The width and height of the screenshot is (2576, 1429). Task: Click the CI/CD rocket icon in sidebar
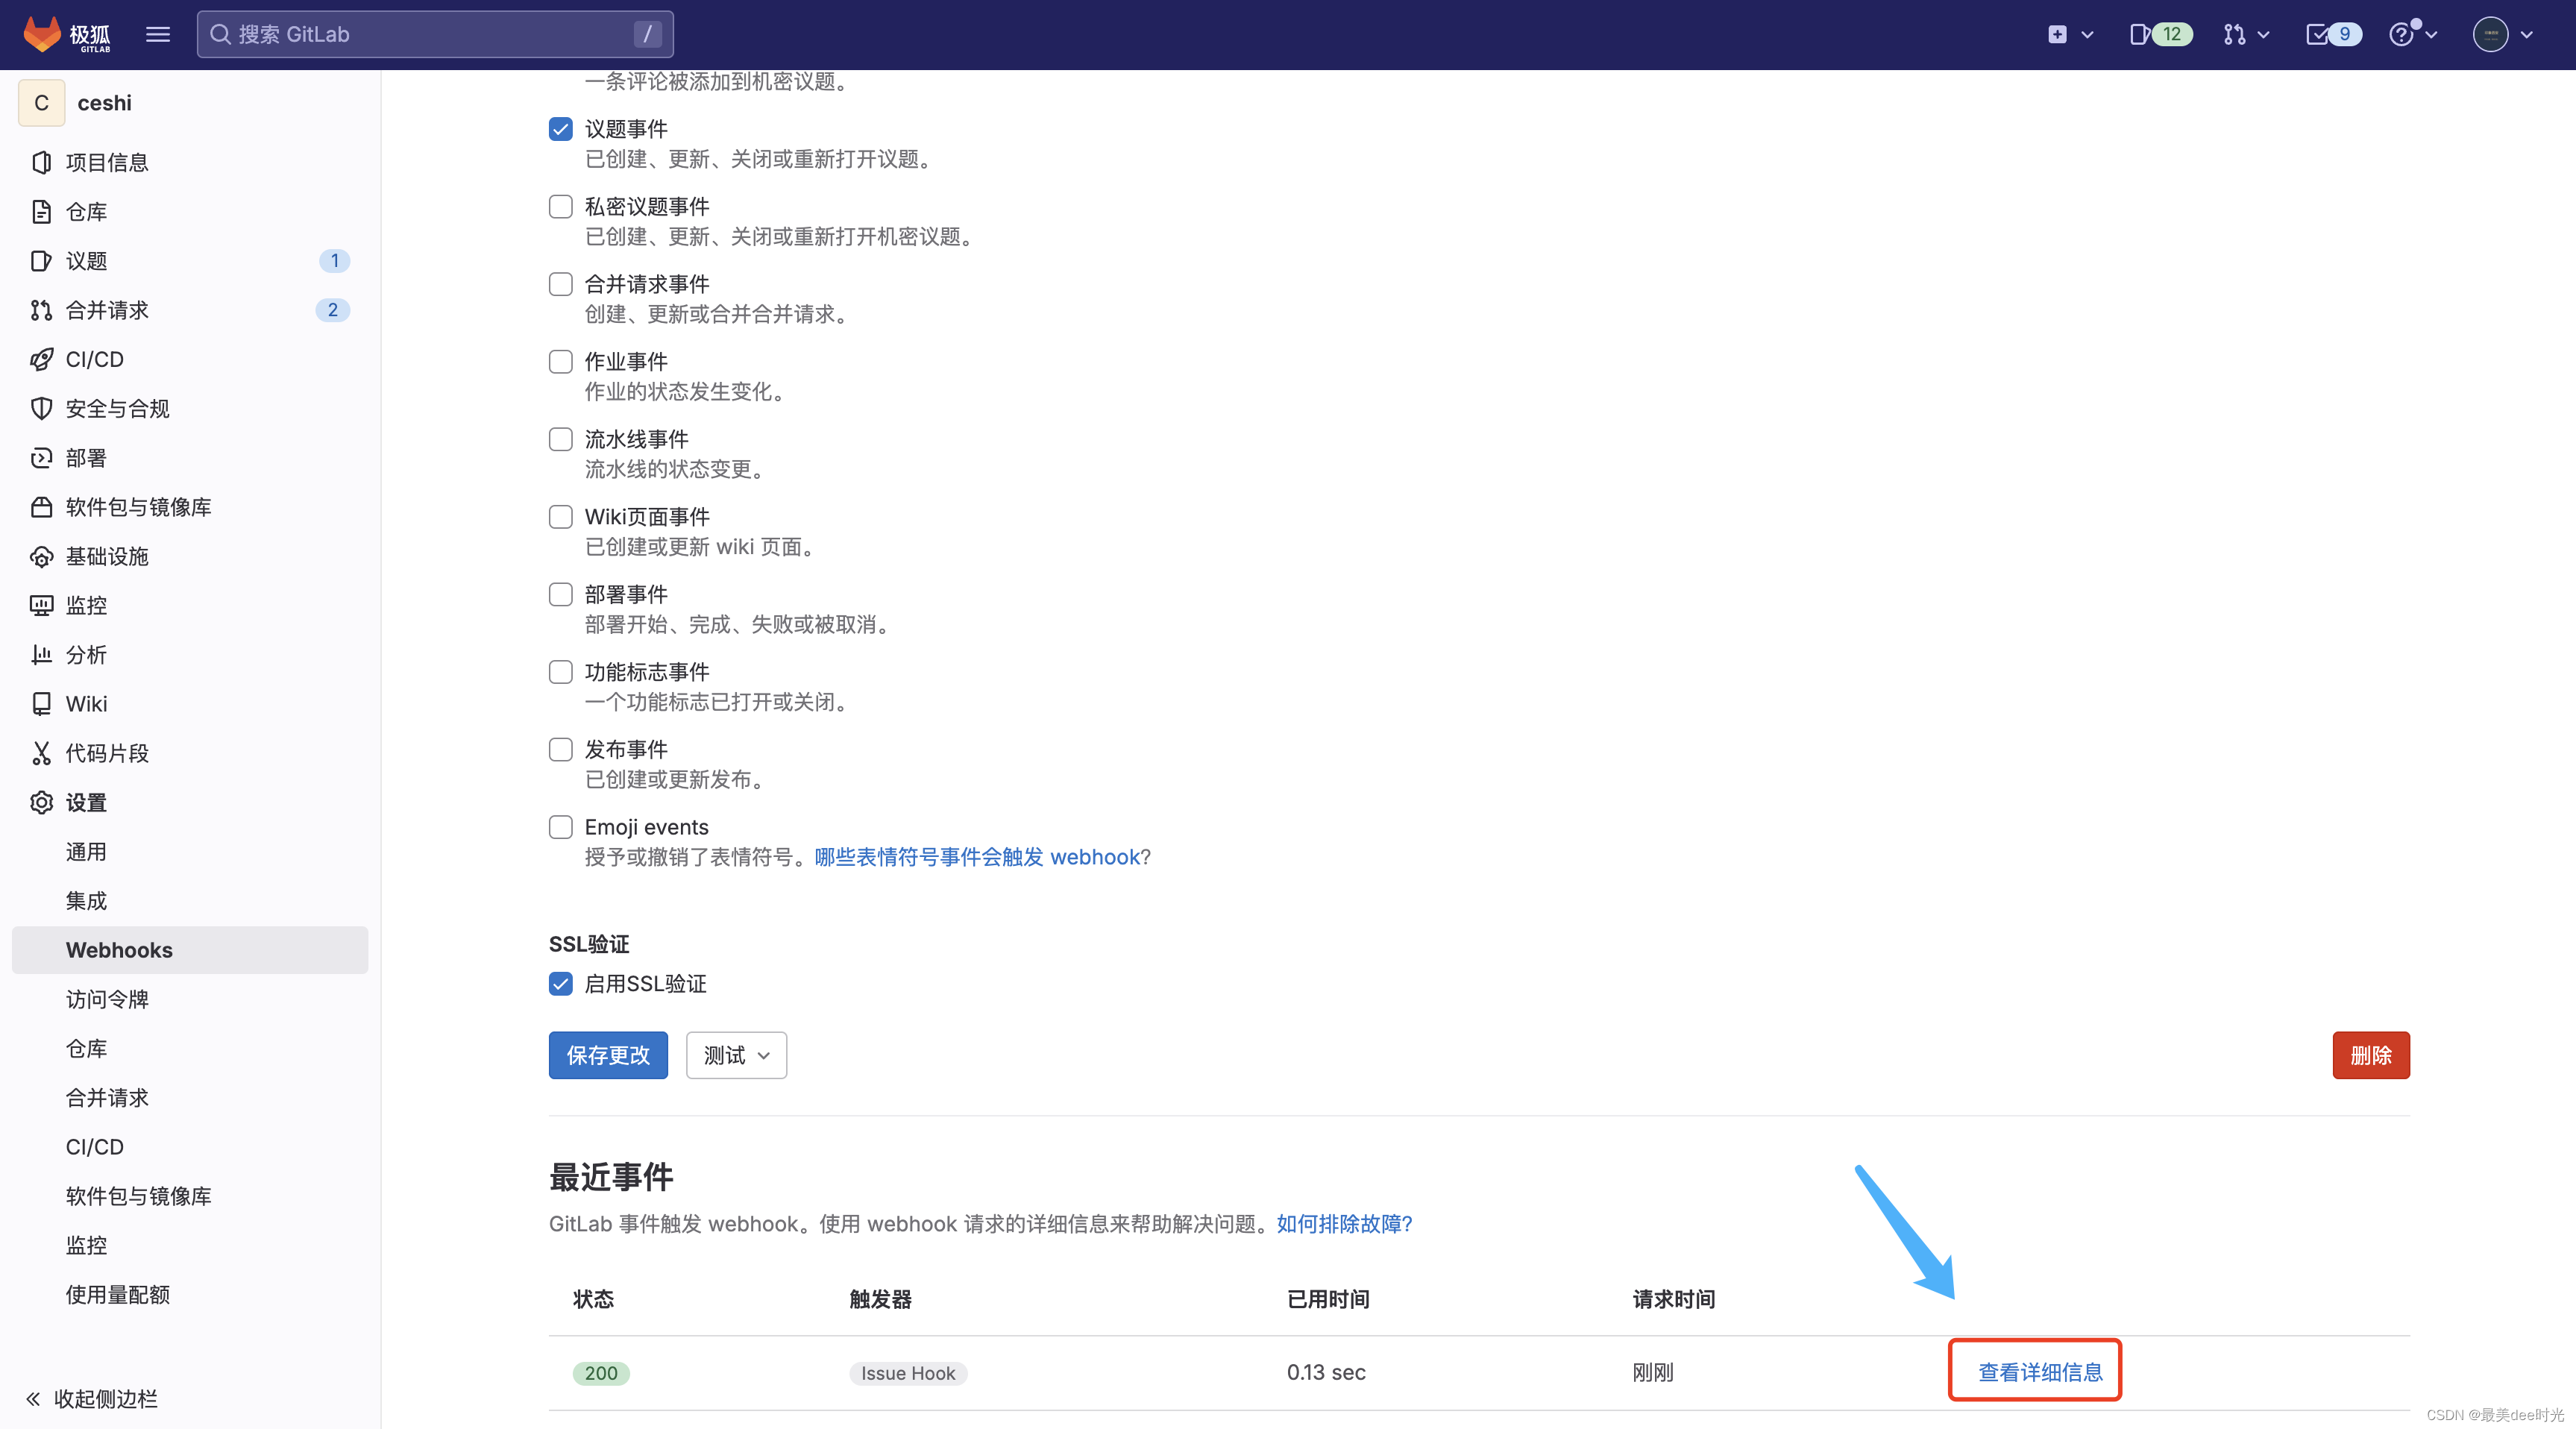pos(41,359)
